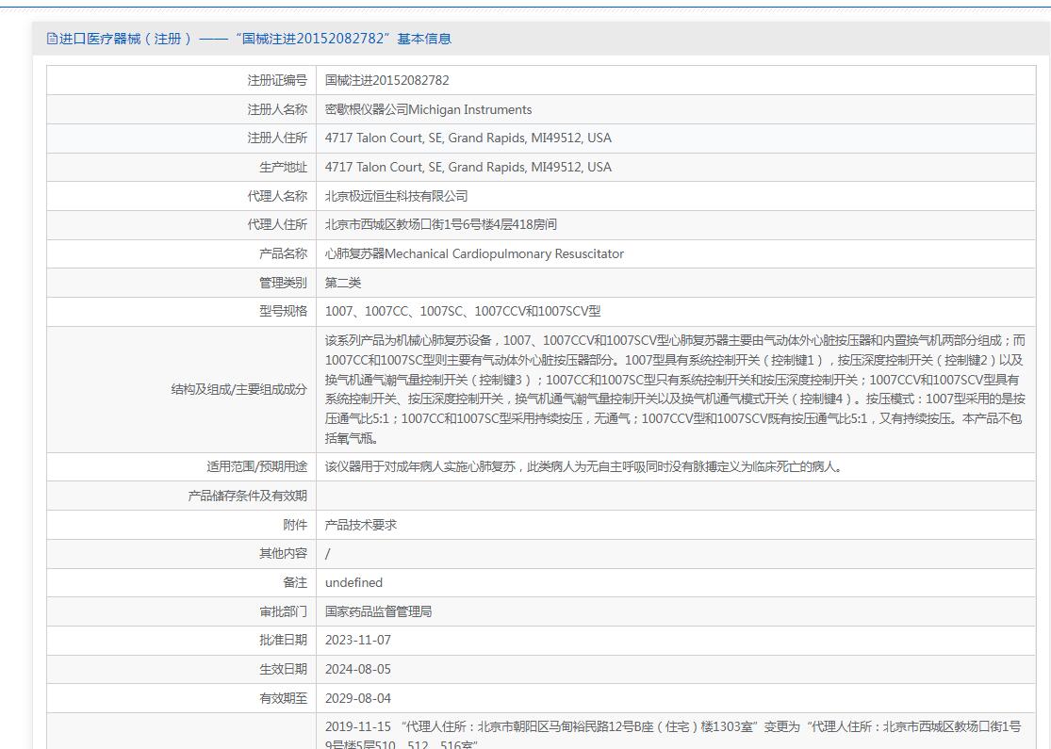
Task: Click the 注册人住所 address value
Action: (468, 138)
